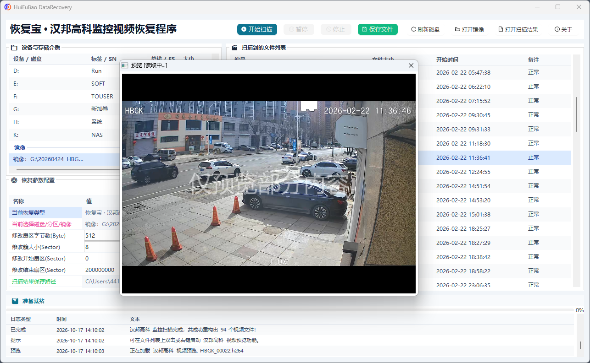Minimize the HuiFuBao DataRecovery window

tap(537, 7)
